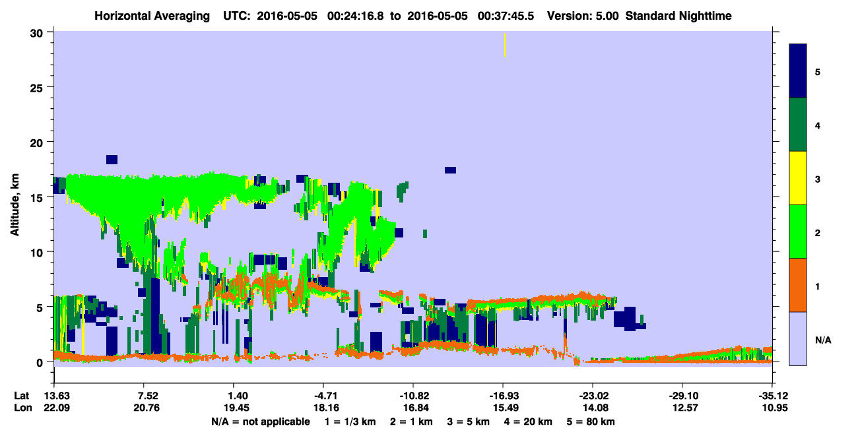The image size is (858, 440).
Task: Select the start time 00:24:16.8
Action: pyautogui.click(x=356, y=15)
